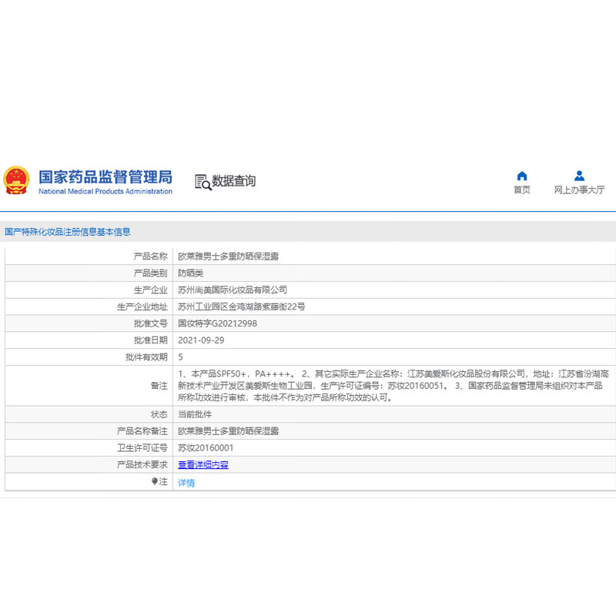Open the 首页 home link

[x=522, y=189]
